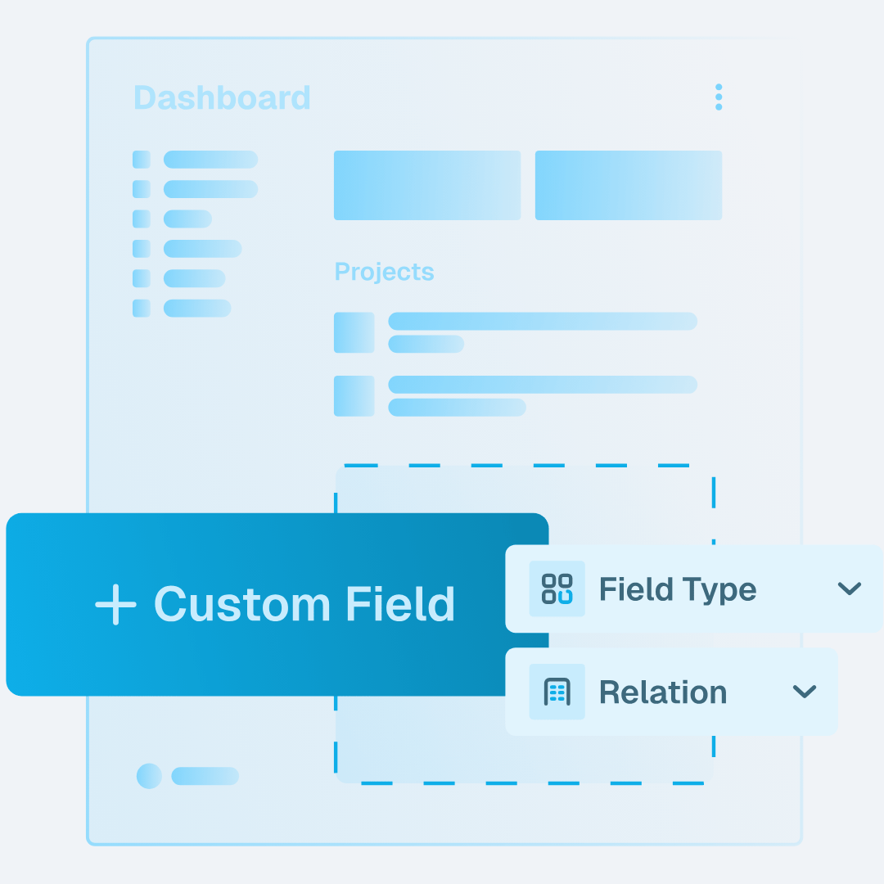Open the first project's thumbnail
The height and width of the screenshot is (884, 884).
[354, 332]
